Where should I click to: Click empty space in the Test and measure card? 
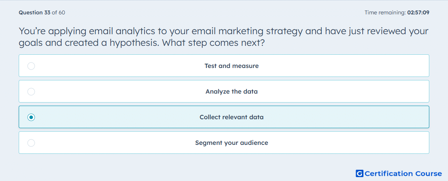343,66
